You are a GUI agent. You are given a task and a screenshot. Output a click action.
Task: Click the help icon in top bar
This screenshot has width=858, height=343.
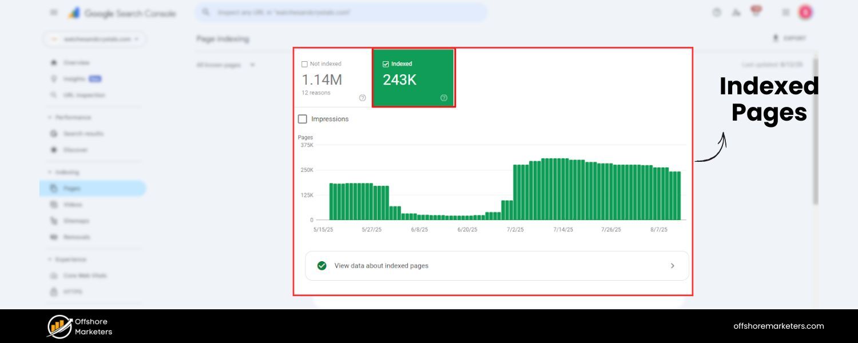click(717, 13)
